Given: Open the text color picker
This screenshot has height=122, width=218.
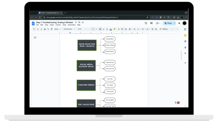Looking at the screenshot, I should click(111, 29).
